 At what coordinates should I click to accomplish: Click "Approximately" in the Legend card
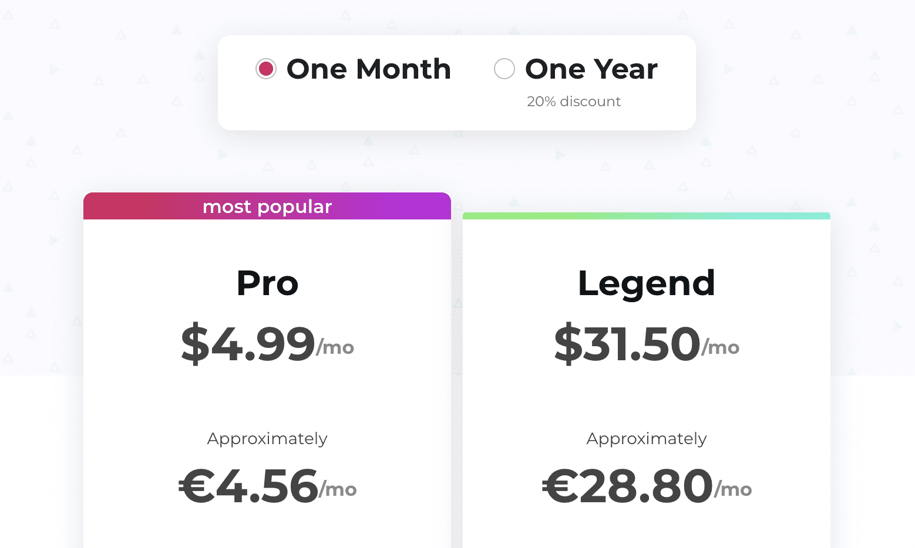point(646,439)
